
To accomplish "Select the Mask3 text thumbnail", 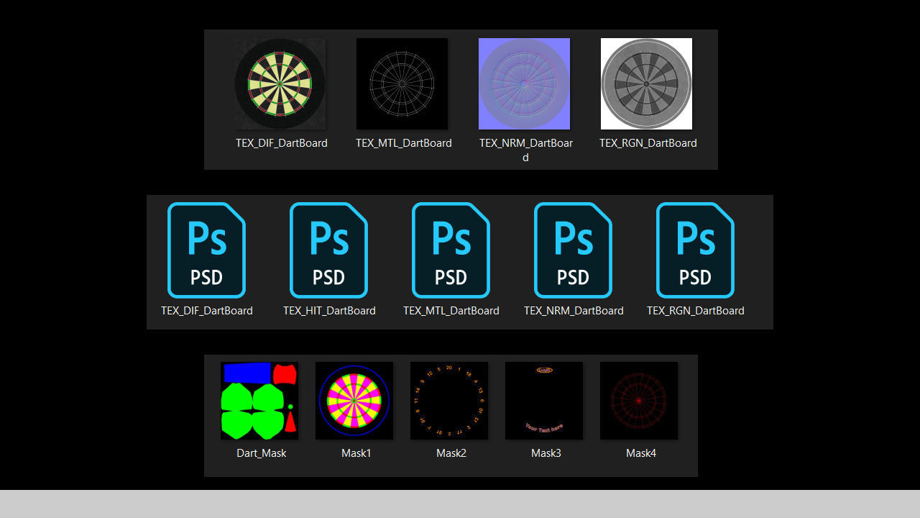I will [544, 401].
